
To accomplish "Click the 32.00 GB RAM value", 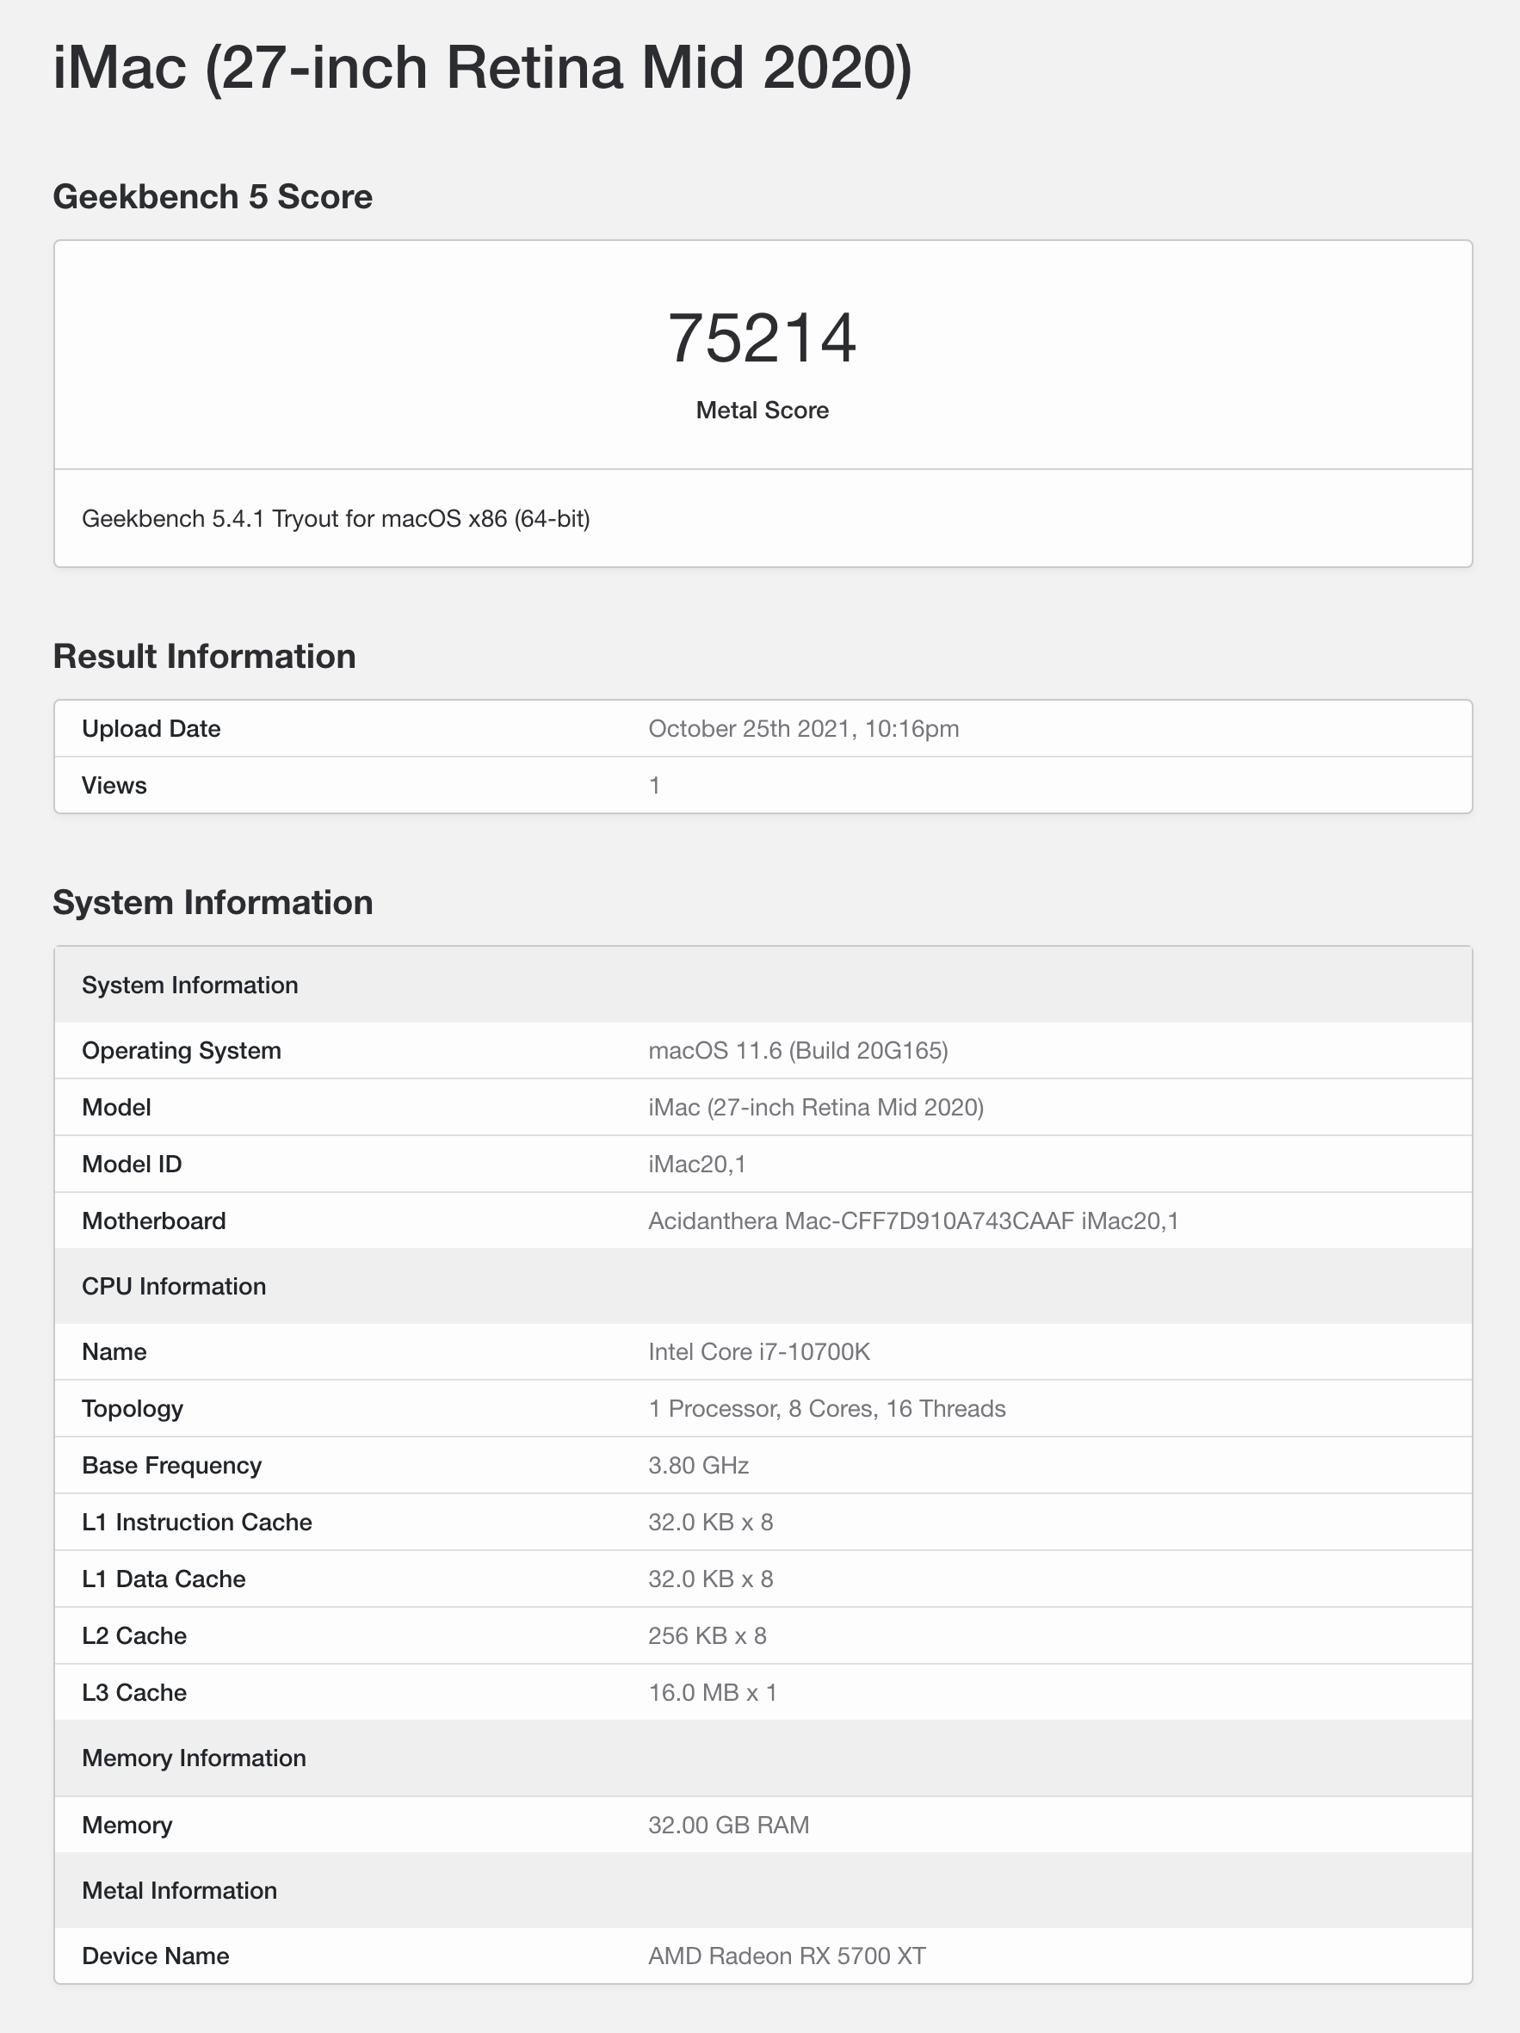I will 729,1826.
